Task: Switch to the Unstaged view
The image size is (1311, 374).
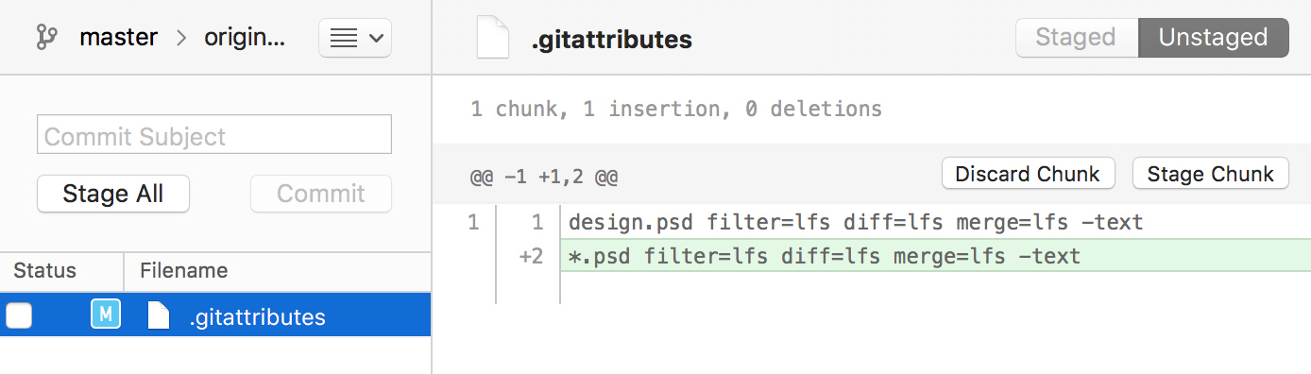Action: pyautogui.click(x=1213, y=38)
